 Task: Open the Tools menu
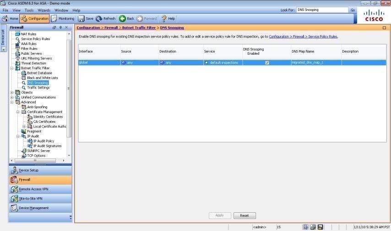pos(29,10)
